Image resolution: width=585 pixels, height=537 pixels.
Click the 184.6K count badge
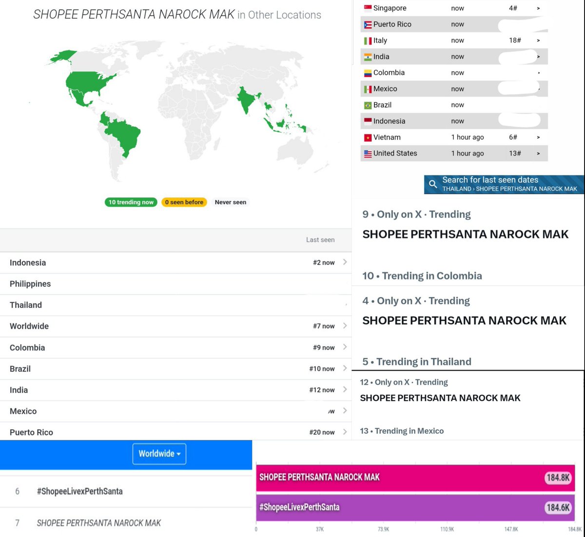click(x=558, y=507)
